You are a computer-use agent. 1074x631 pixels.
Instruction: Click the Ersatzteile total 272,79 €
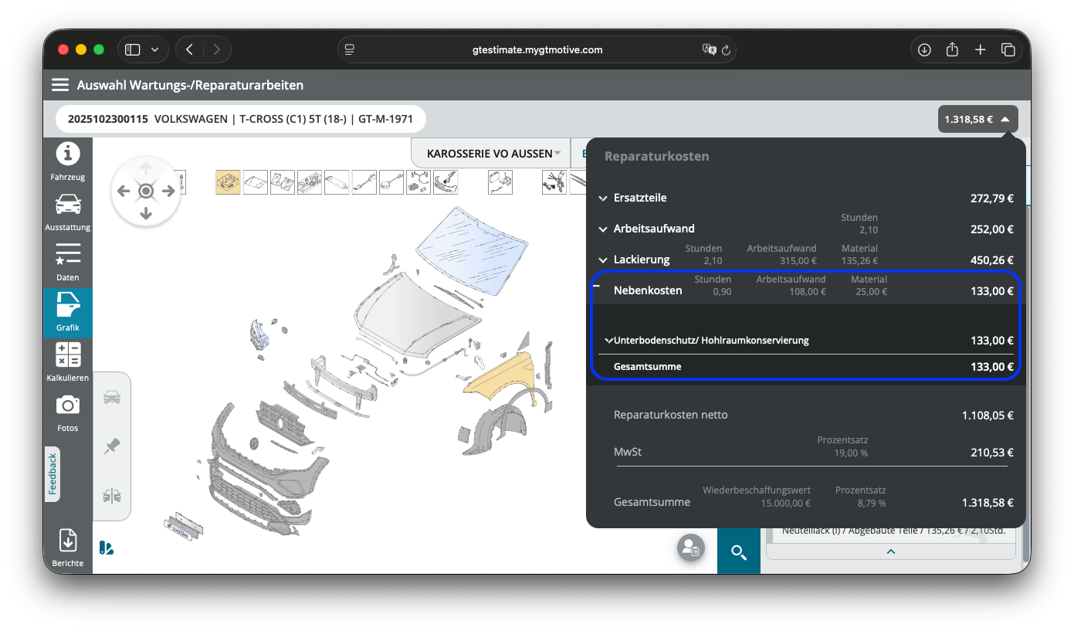coord(992,198)
